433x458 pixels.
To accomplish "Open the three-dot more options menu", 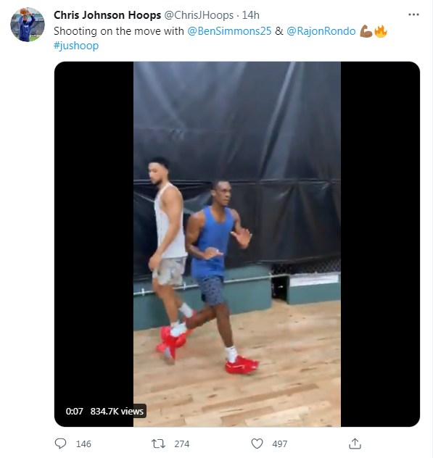I will click(413, 14).
